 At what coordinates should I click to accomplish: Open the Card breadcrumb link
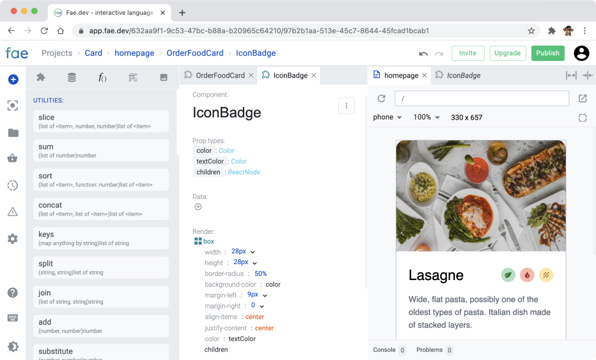click(x=94, y=53)
